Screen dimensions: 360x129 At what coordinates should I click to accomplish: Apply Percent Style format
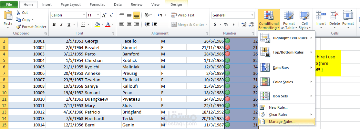tap(226, 24)
